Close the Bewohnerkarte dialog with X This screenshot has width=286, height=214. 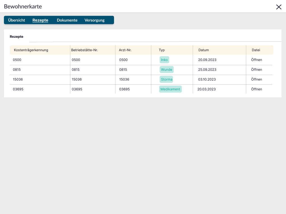click(279, 7)
